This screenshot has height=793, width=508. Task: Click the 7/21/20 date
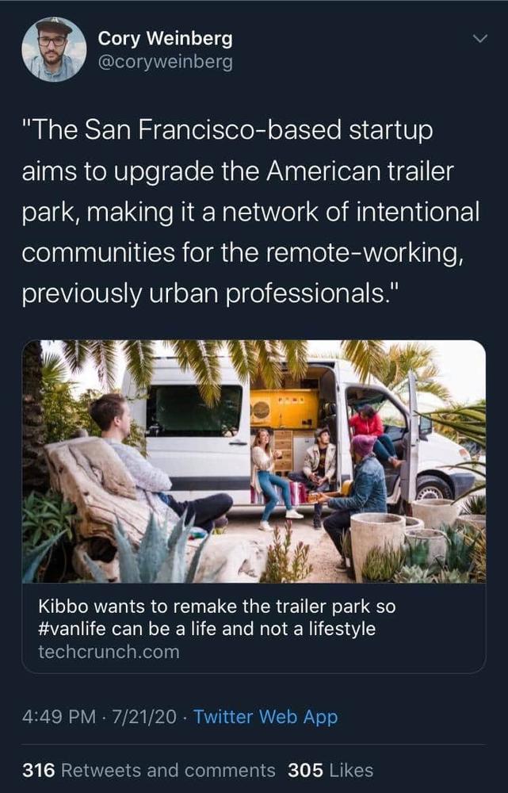(x=144, y=717)
